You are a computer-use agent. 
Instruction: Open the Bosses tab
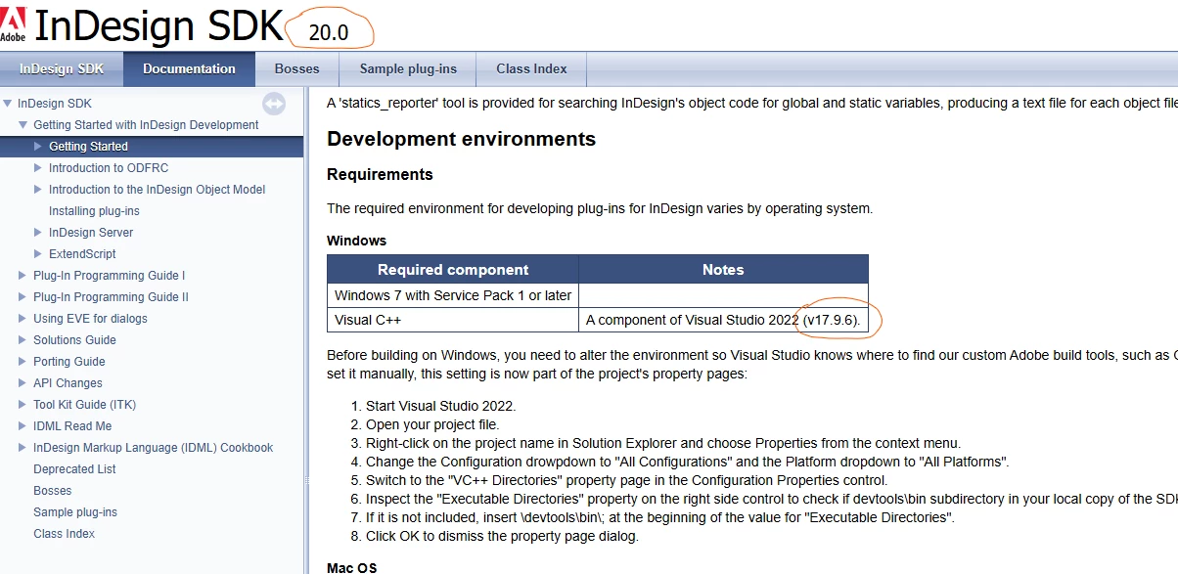point(297,69)
